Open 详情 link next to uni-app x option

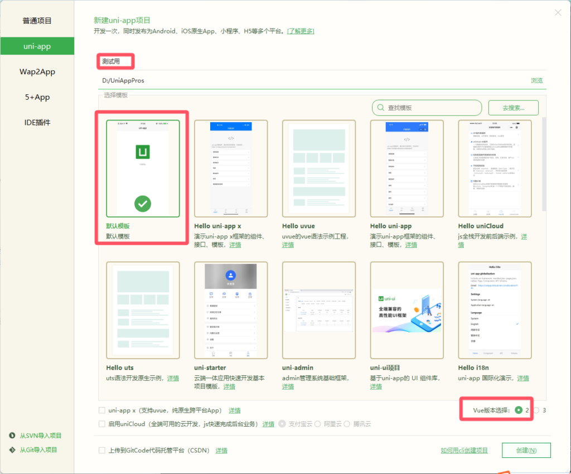(235, 410)
